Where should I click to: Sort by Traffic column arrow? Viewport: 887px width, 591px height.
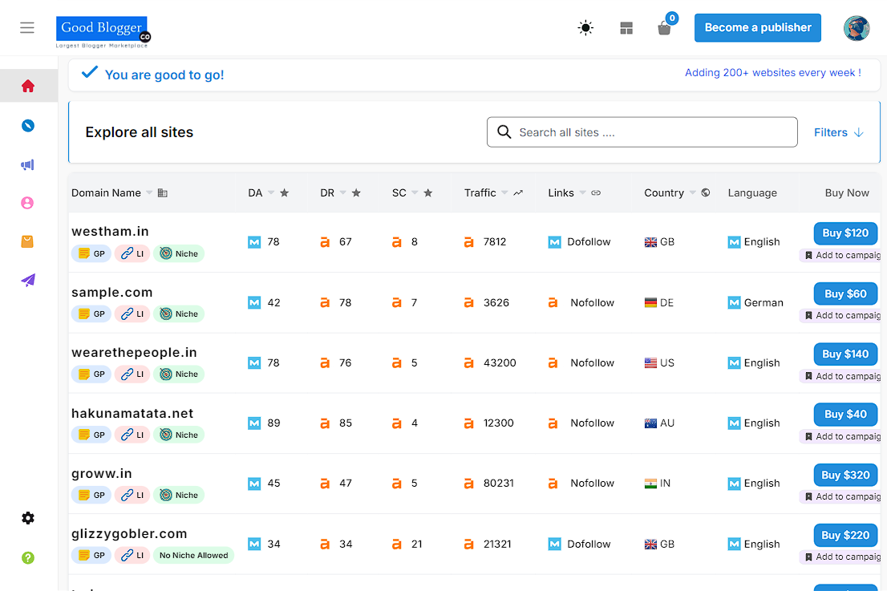504,192
